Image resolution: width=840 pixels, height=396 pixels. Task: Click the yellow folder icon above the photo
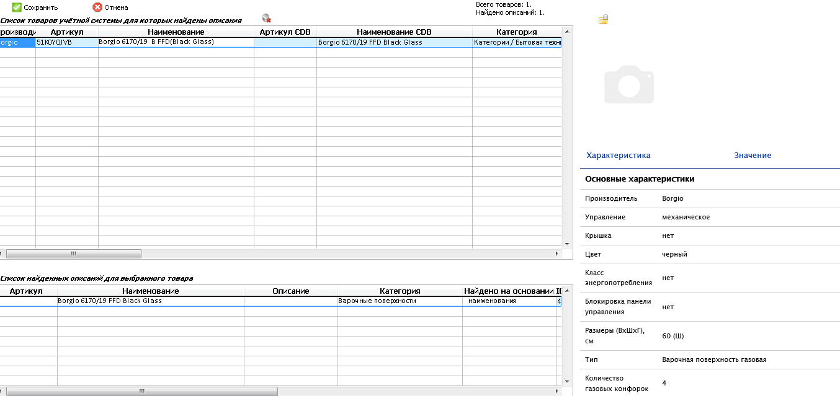point(603,20)
